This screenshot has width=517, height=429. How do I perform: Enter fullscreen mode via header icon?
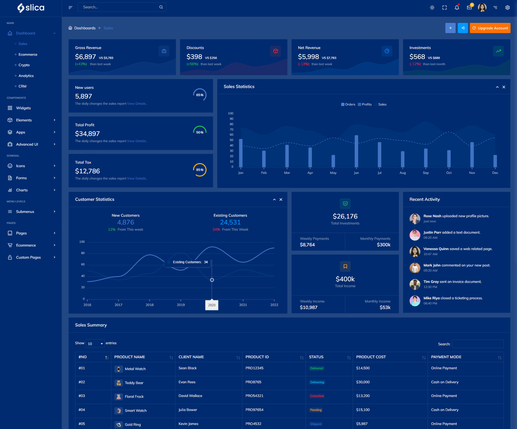click(x=445, y=8)
